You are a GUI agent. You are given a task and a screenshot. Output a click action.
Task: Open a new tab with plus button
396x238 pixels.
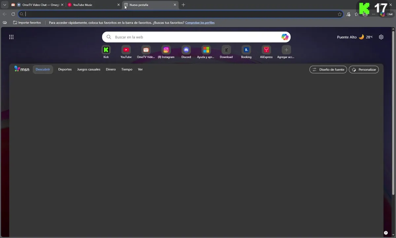pos(183,5)
